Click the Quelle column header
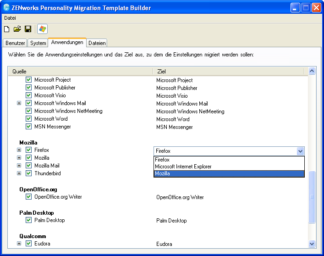Screen dimensions: 324x256 pyautogui.click(x=81, y=72)
